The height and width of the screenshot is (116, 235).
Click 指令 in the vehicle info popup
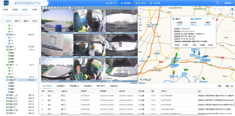click(210, 45)
